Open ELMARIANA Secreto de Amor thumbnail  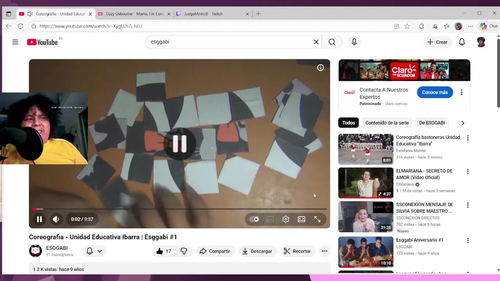click(366, 183)
